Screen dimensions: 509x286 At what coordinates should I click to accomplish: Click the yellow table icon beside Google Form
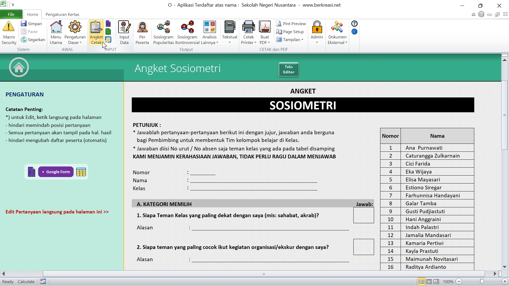(81, 172)
